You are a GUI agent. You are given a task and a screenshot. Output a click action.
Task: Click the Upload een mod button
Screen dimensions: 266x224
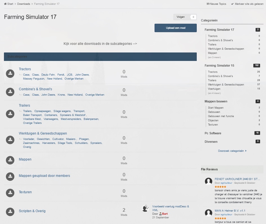coord(176,28)
